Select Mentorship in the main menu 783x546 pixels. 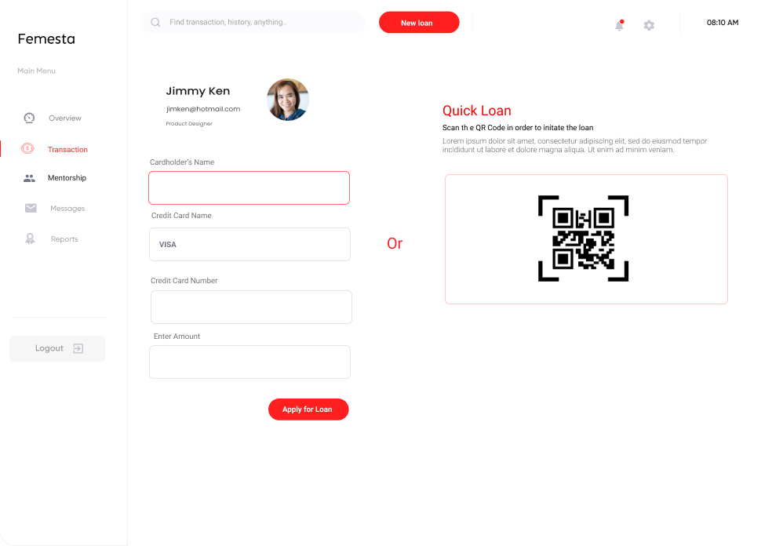click(x=67, y=178)
